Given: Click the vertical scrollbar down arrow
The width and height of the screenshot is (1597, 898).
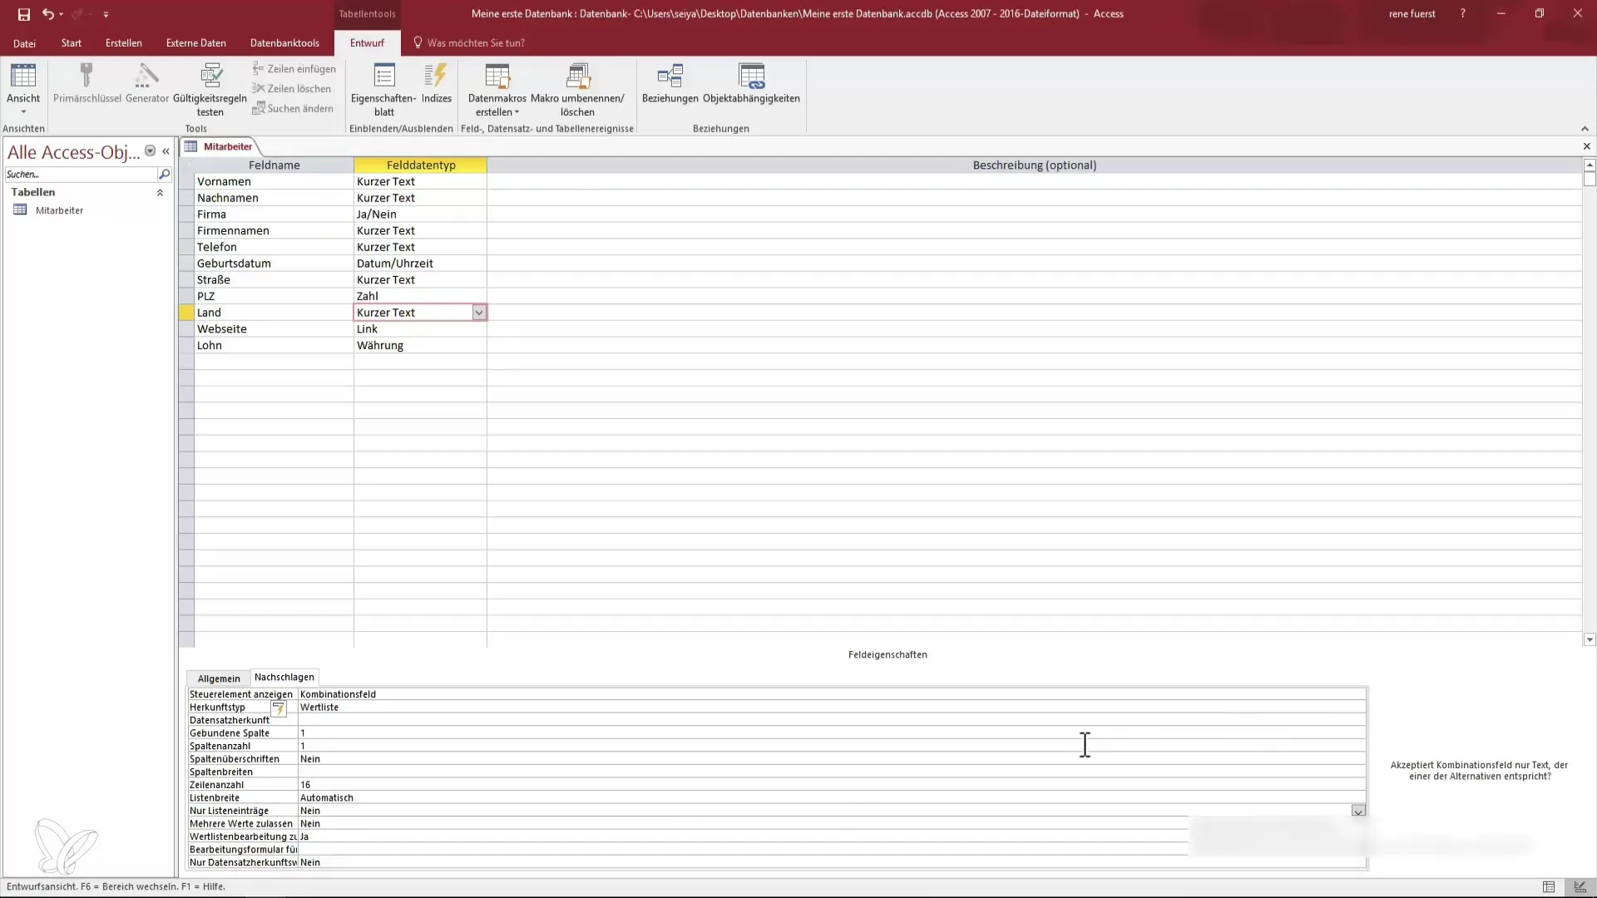Looking at the screenshot, I should 1590,639.
